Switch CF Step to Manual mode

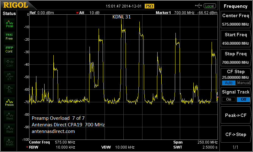[243, 83]
